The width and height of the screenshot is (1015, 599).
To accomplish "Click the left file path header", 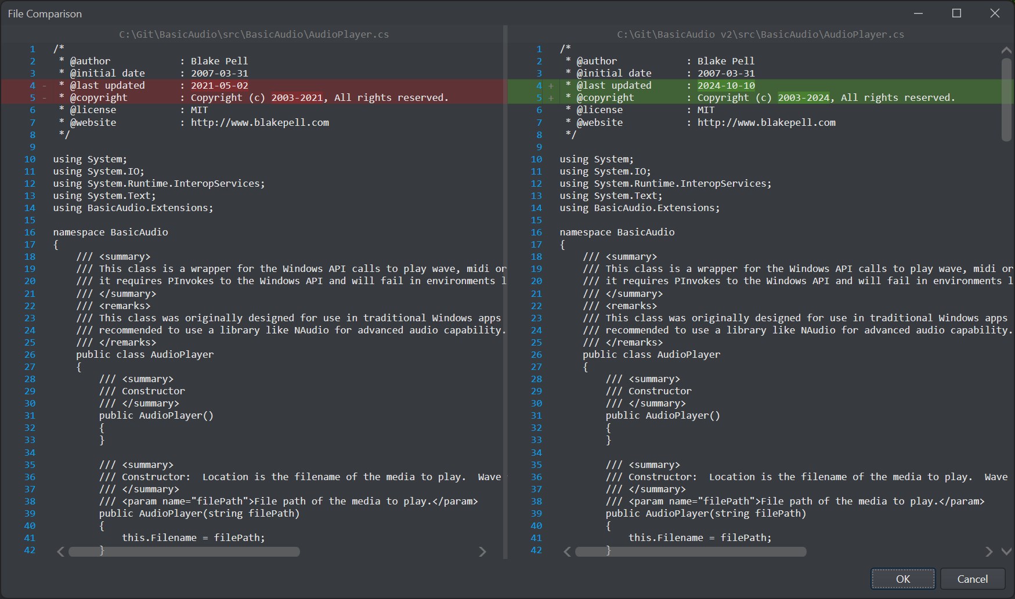I will click(254, 34).
